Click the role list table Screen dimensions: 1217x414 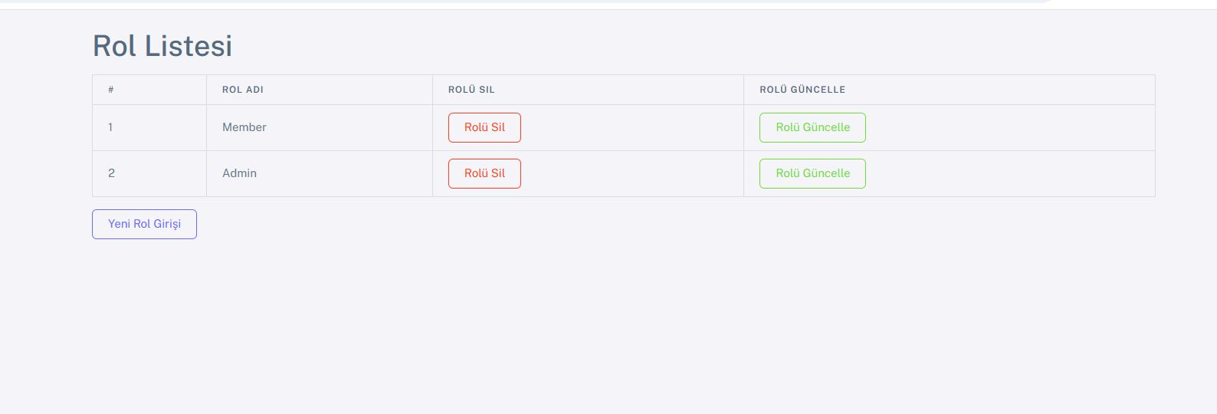pyautogui.click(x=623, y=136)
